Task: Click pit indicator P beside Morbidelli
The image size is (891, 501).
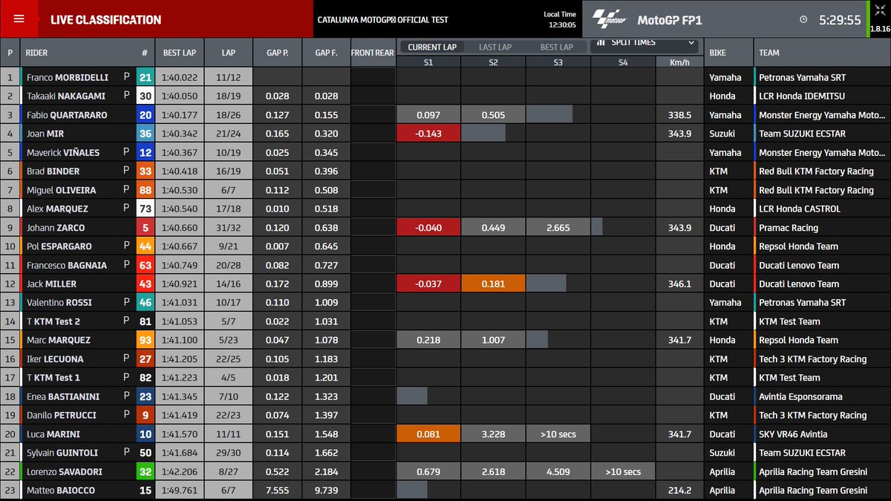Action: point(126,77)
